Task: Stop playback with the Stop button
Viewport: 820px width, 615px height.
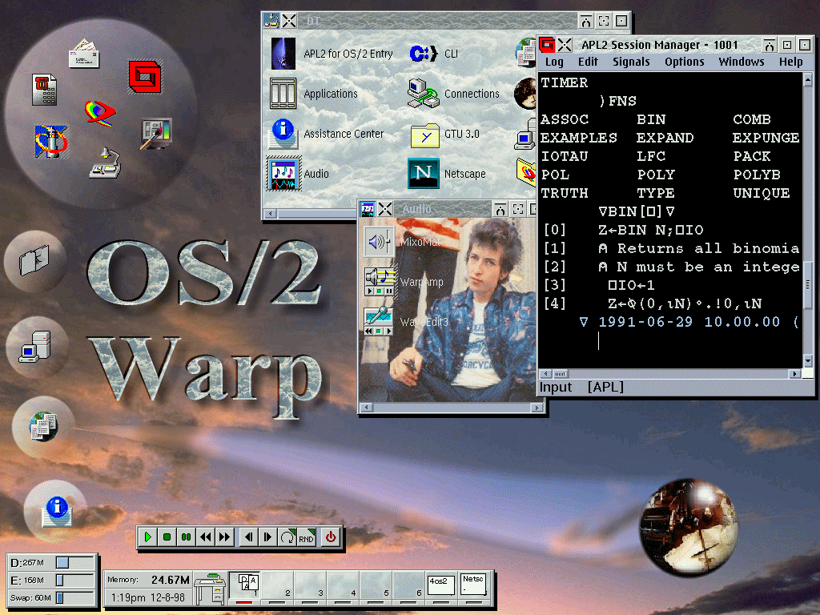Action: click(167, 537)
